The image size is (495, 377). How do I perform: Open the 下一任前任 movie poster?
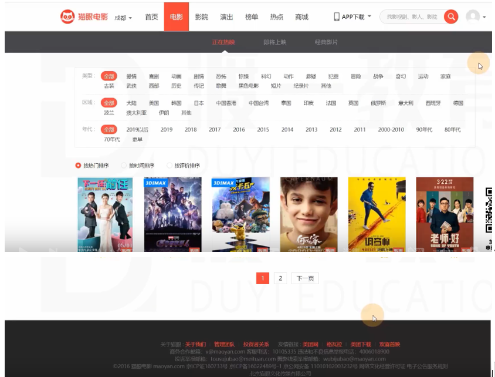tap(105, 214)
